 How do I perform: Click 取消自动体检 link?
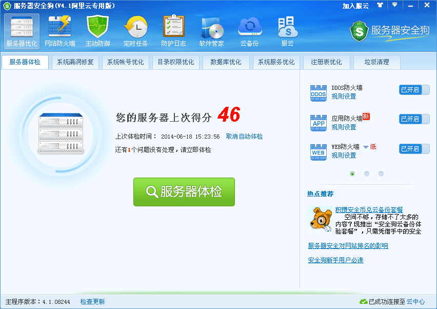click(x=244, y=137)
